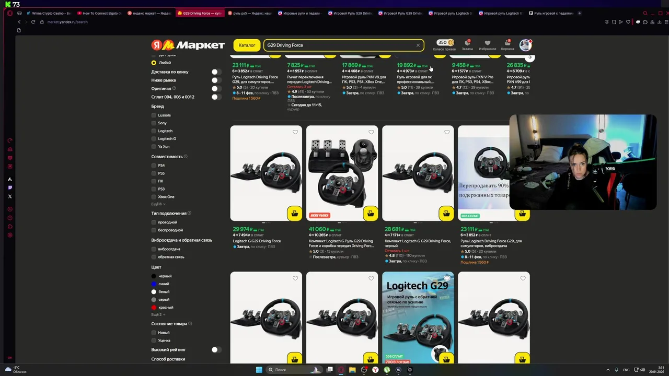This screenshot has height=376, width=669.
Task: Add 28 681 ₽ Logitech G29 to cart
Action: [446, 213]
